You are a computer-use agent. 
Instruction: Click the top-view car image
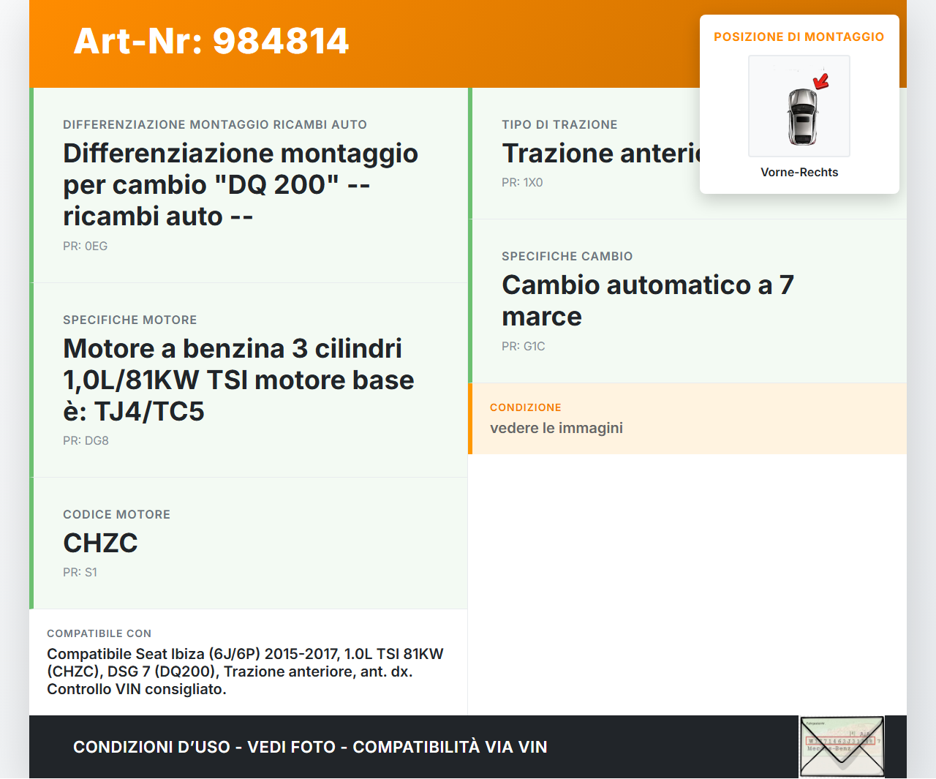pyautogui.click(x=802, y=117)
